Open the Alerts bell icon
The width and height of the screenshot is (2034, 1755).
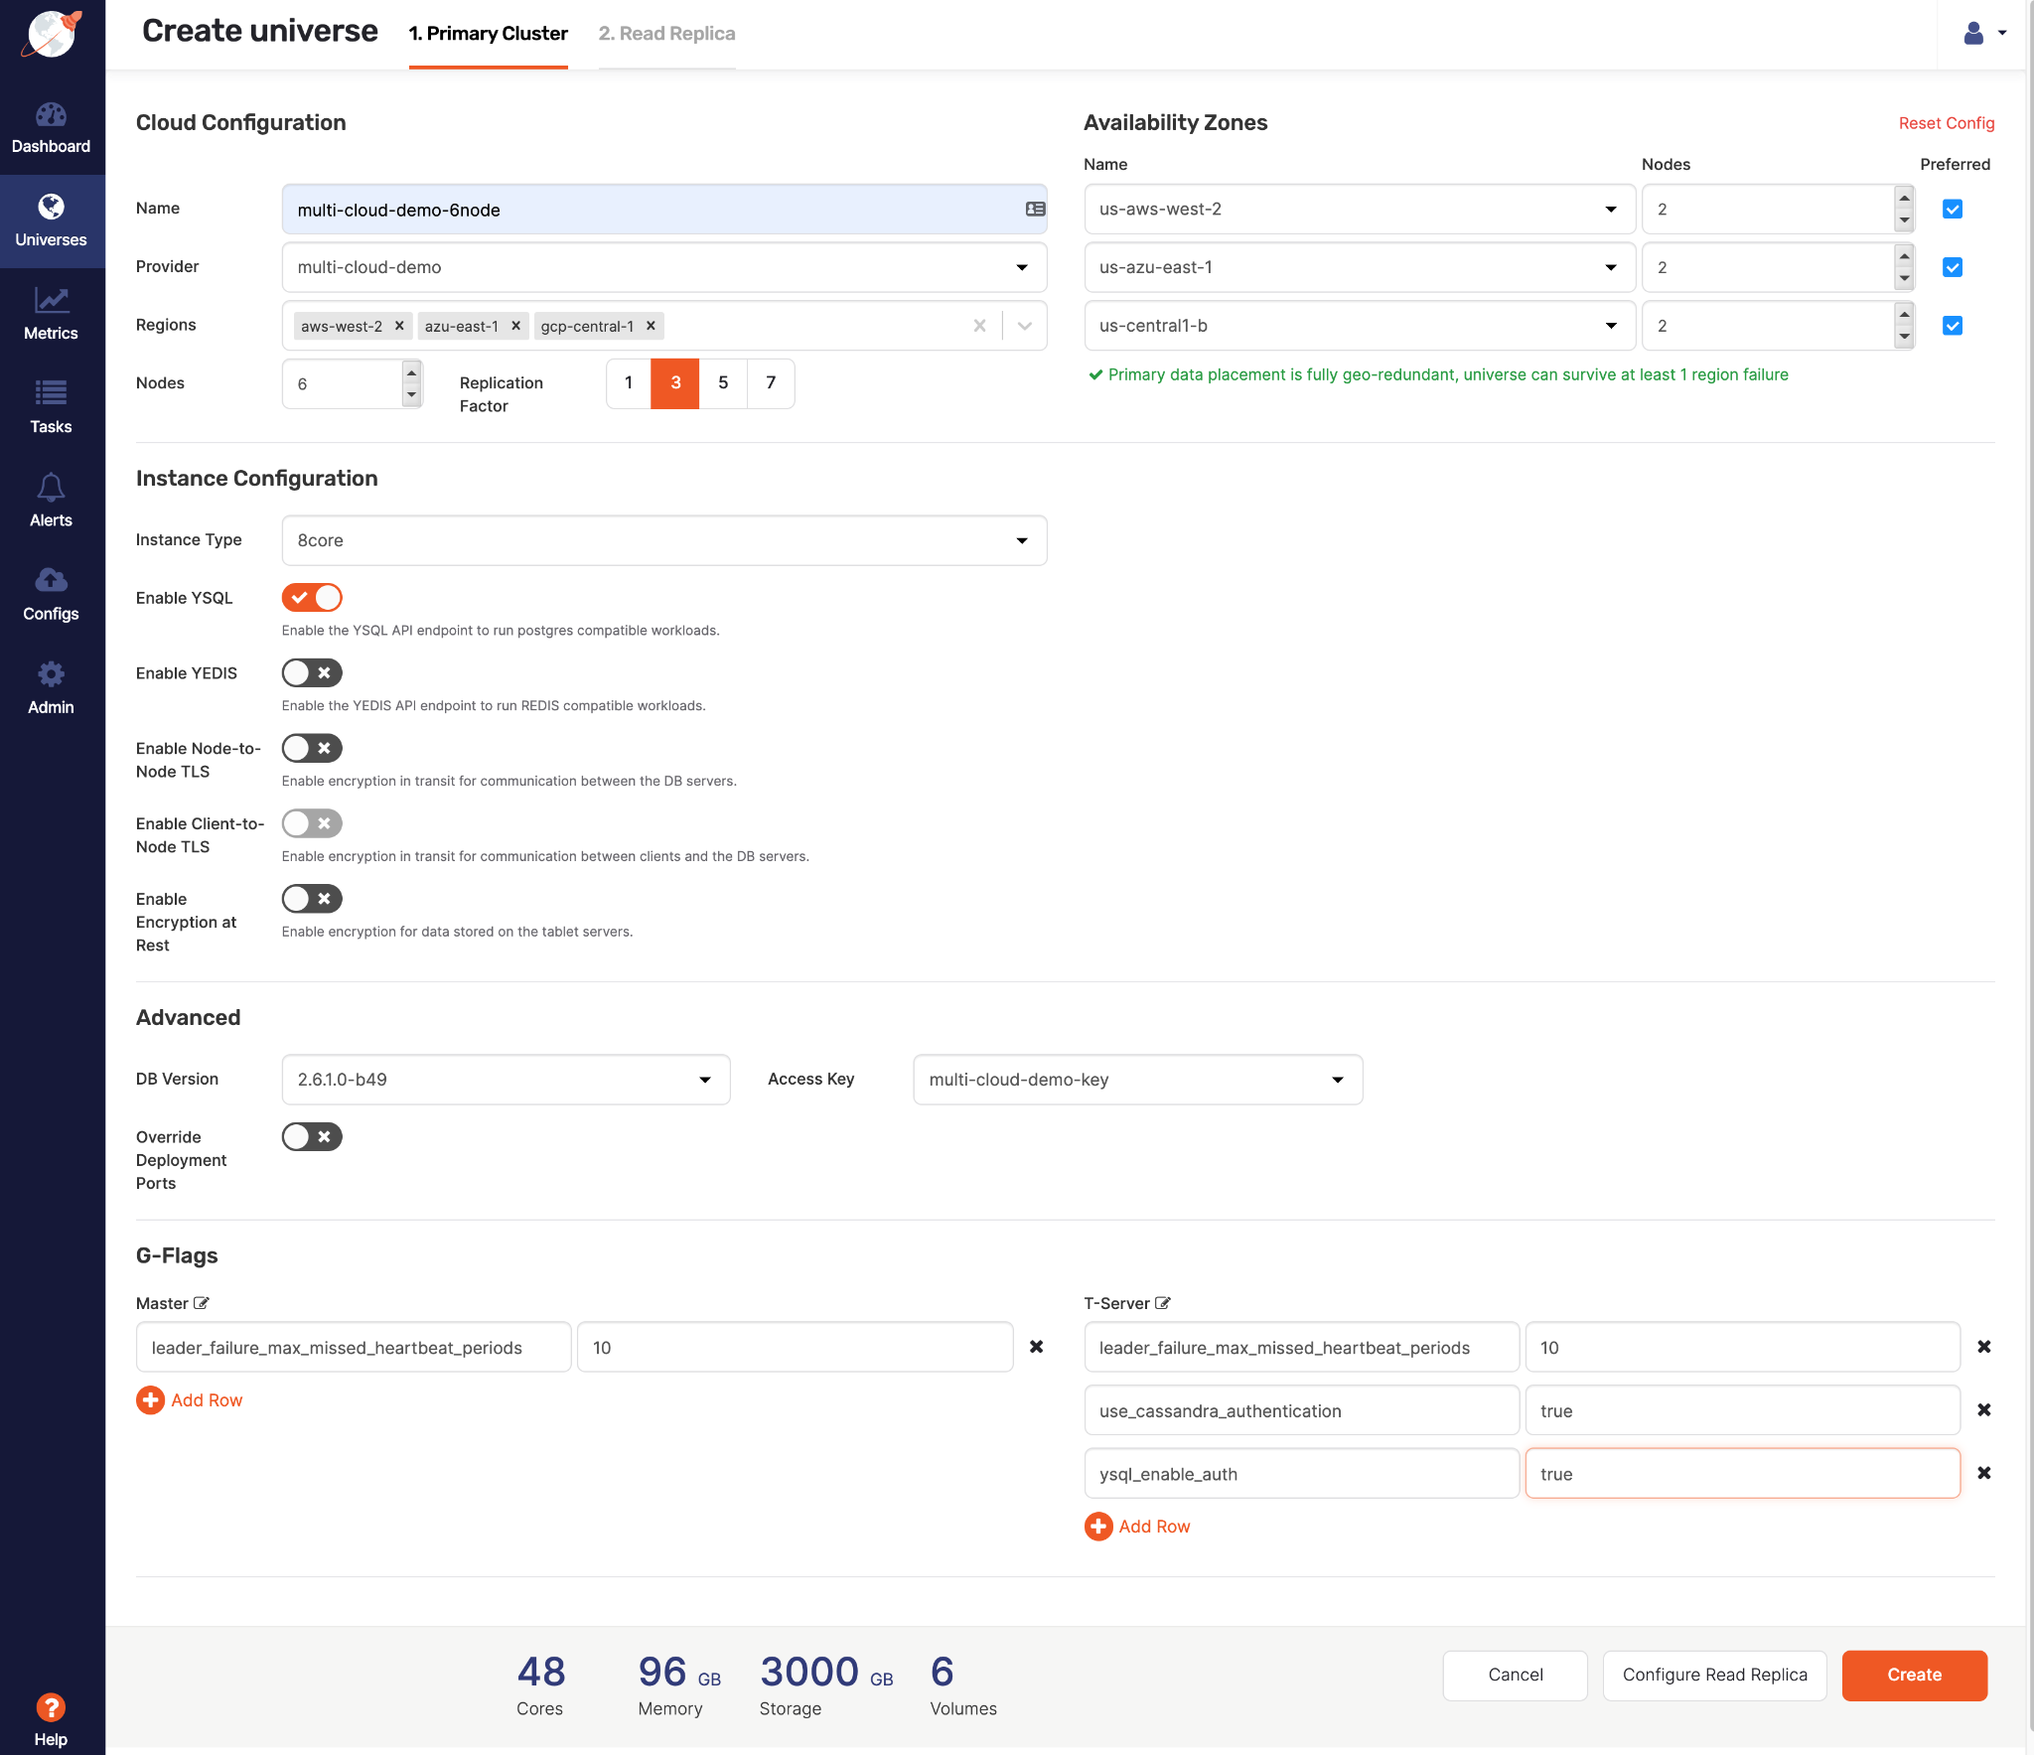pyautogui.click(x=51, y=488)
